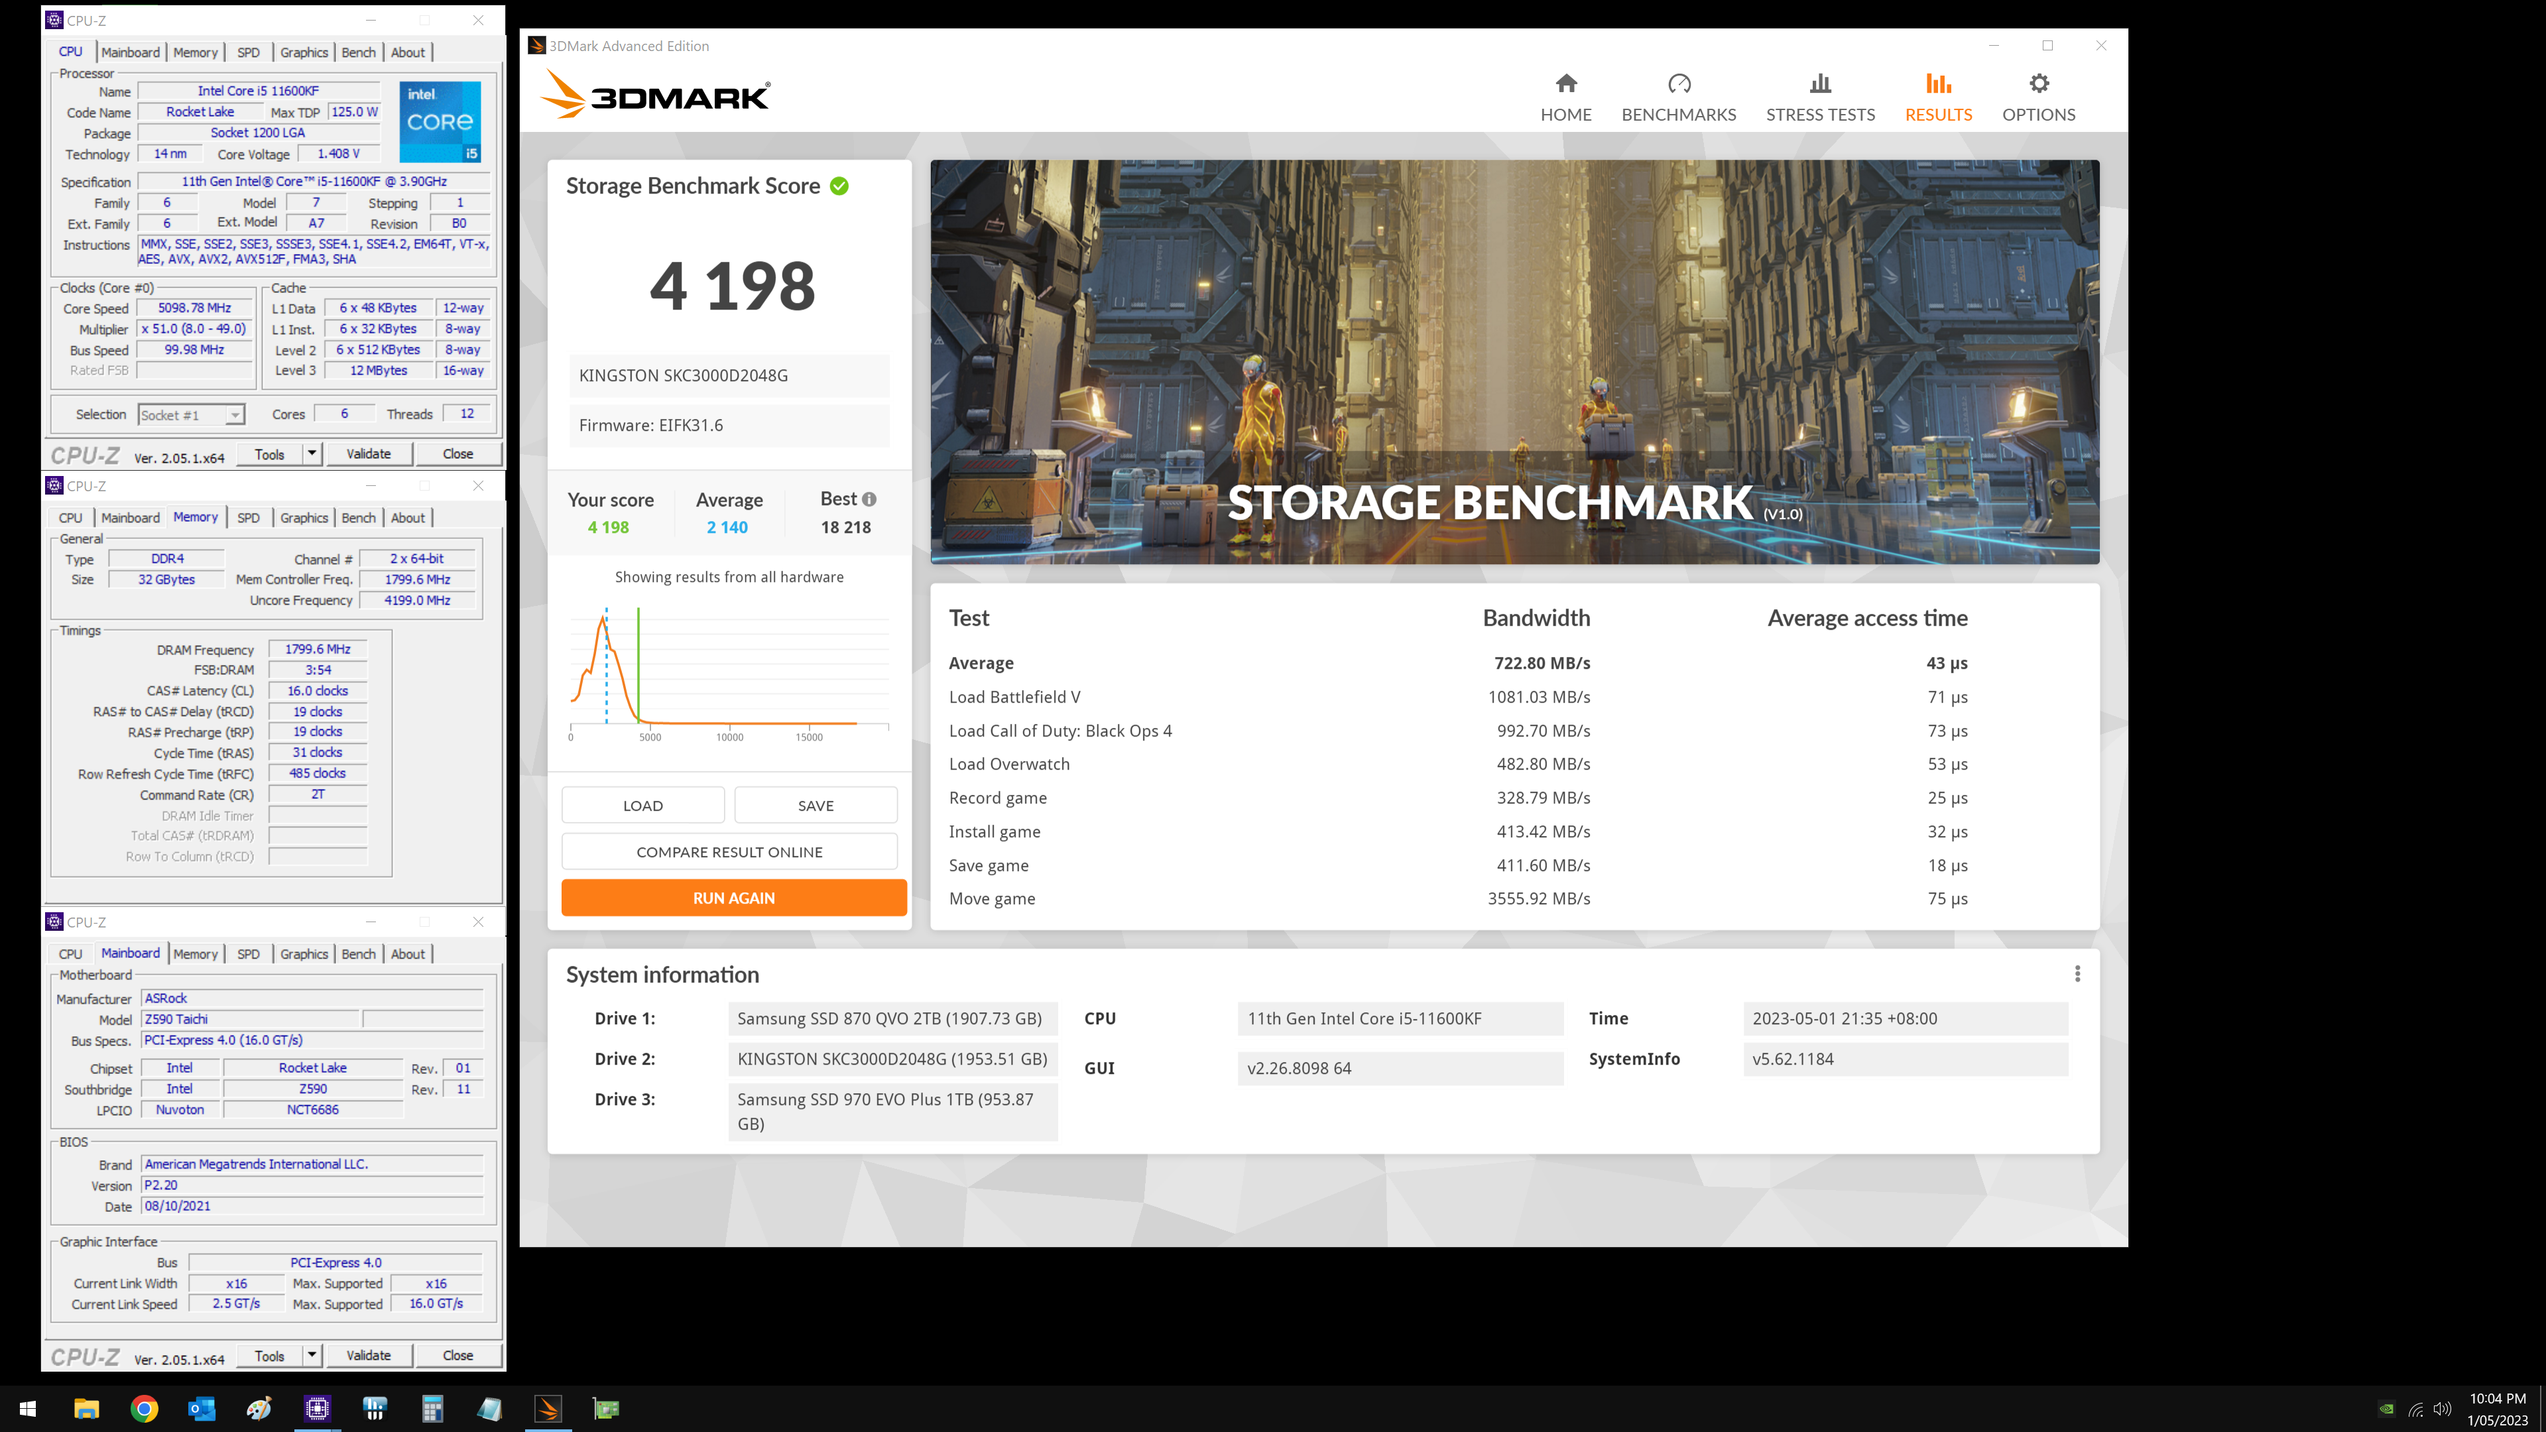Click the orange RUN AGAIN button
The height and width of the screenshot is (1432, 2546).
(733, 898)
